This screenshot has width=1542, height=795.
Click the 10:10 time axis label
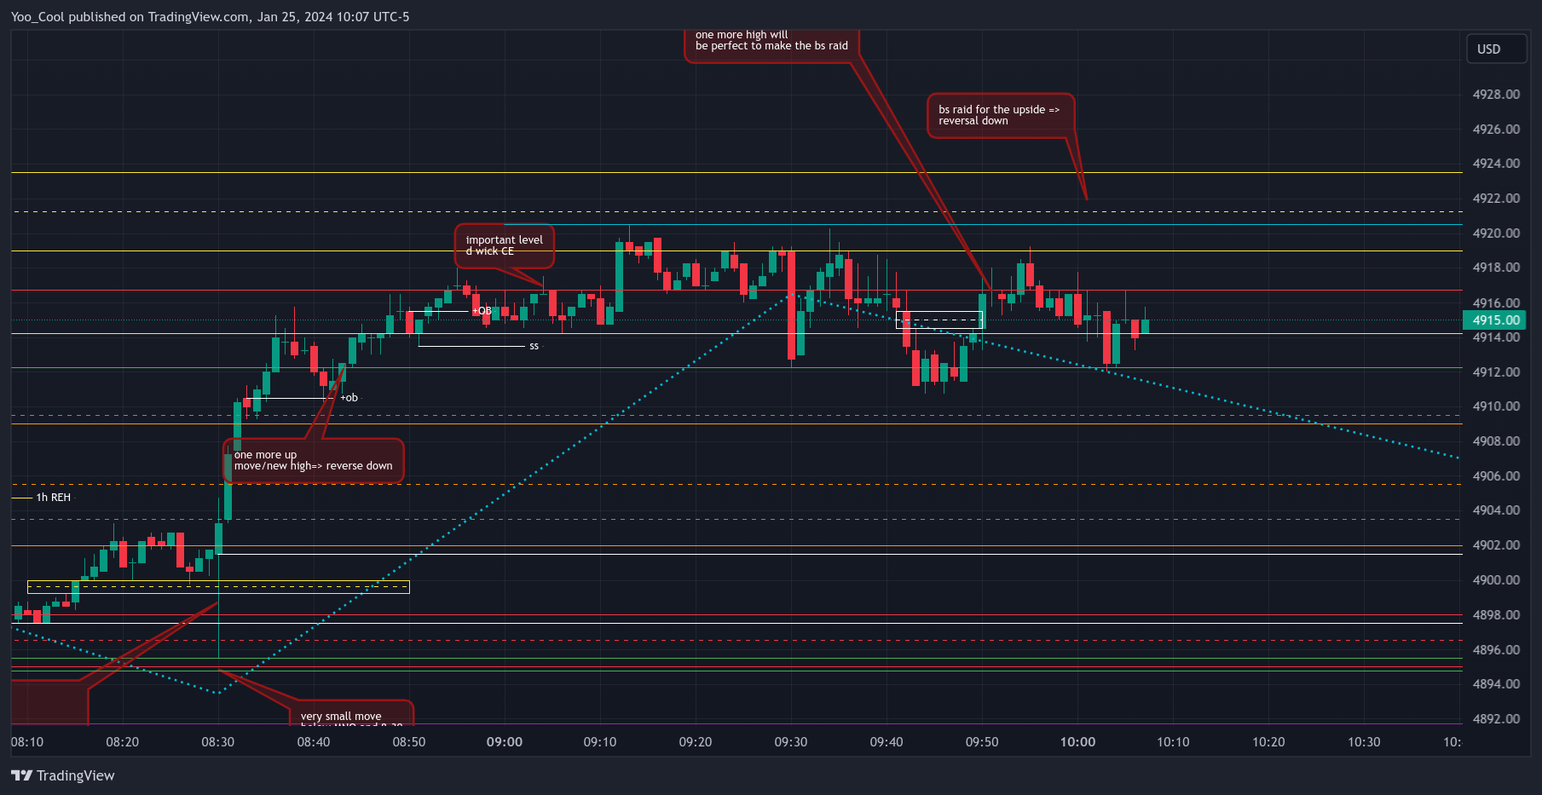point(1173,742)
